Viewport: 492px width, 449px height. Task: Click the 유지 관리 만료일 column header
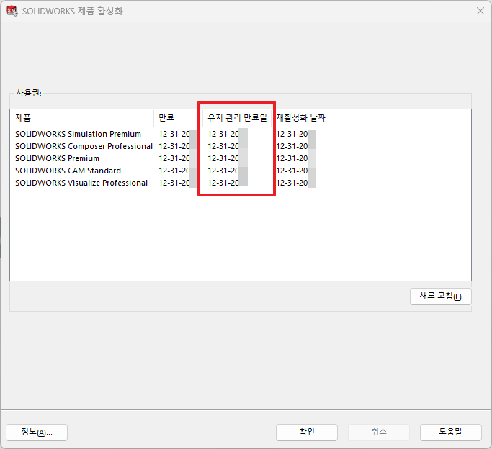coord(237,118)
